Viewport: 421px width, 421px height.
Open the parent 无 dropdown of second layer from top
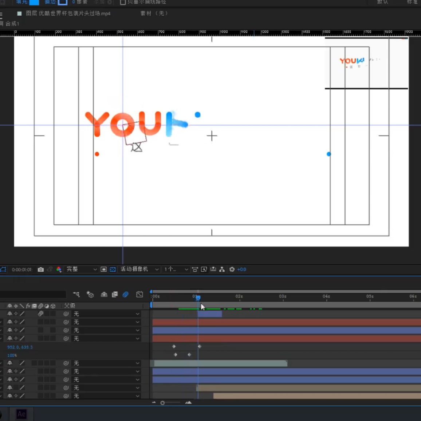tap(106, 322)
